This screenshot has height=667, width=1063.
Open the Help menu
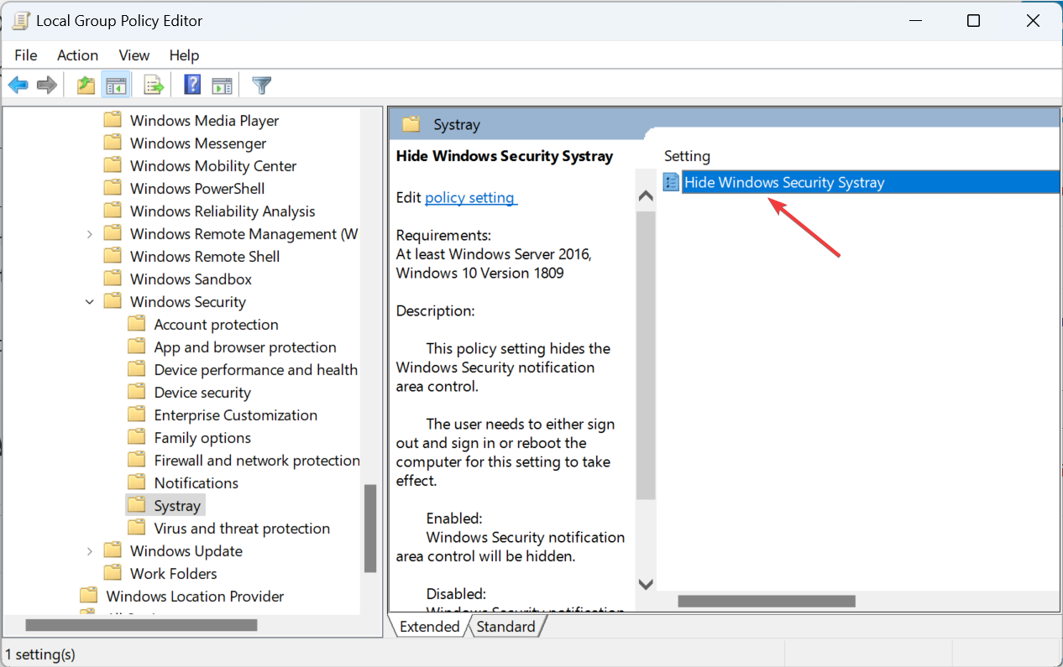coord(184,55)
